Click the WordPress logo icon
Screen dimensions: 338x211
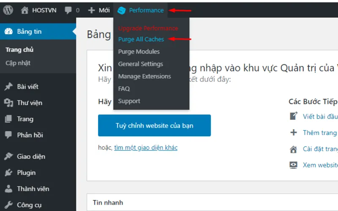pos(8,10)
